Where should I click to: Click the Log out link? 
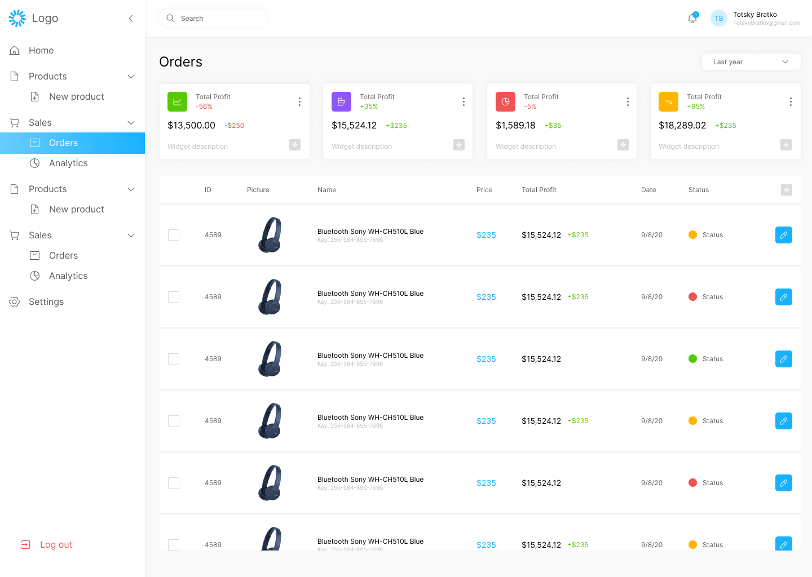point(56,545)
